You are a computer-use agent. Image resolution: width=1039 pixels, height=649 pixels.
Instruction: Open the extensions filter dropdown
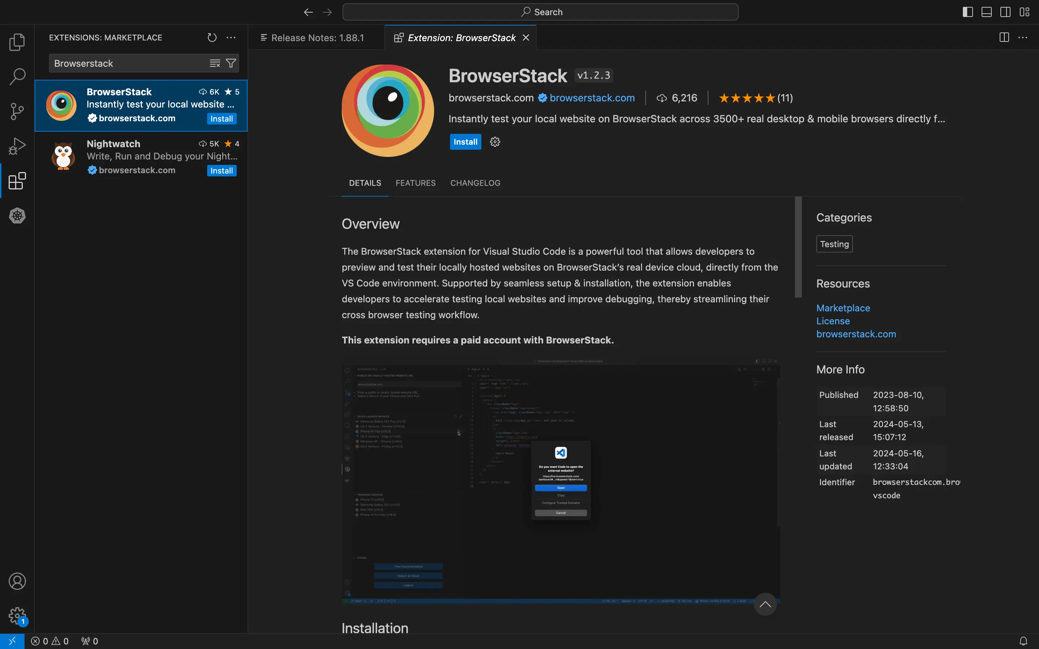click(231, 63)
